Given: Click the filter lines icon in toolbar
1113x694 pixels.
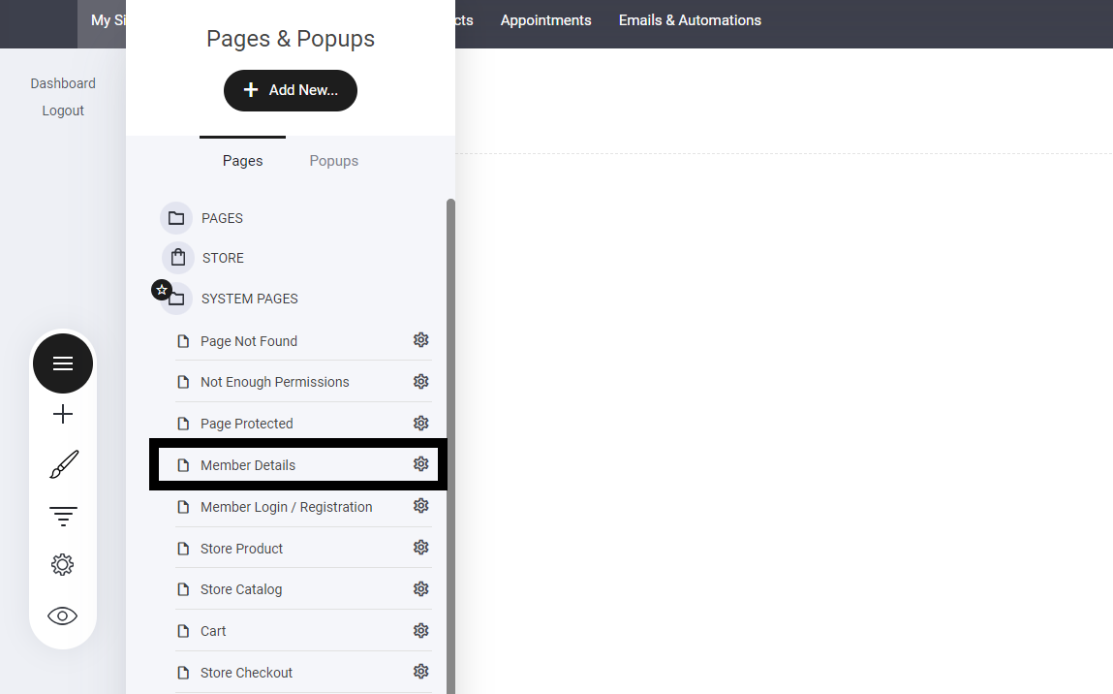Looking at the screenshot, I should pyautogui.click(x=63, y=516).
